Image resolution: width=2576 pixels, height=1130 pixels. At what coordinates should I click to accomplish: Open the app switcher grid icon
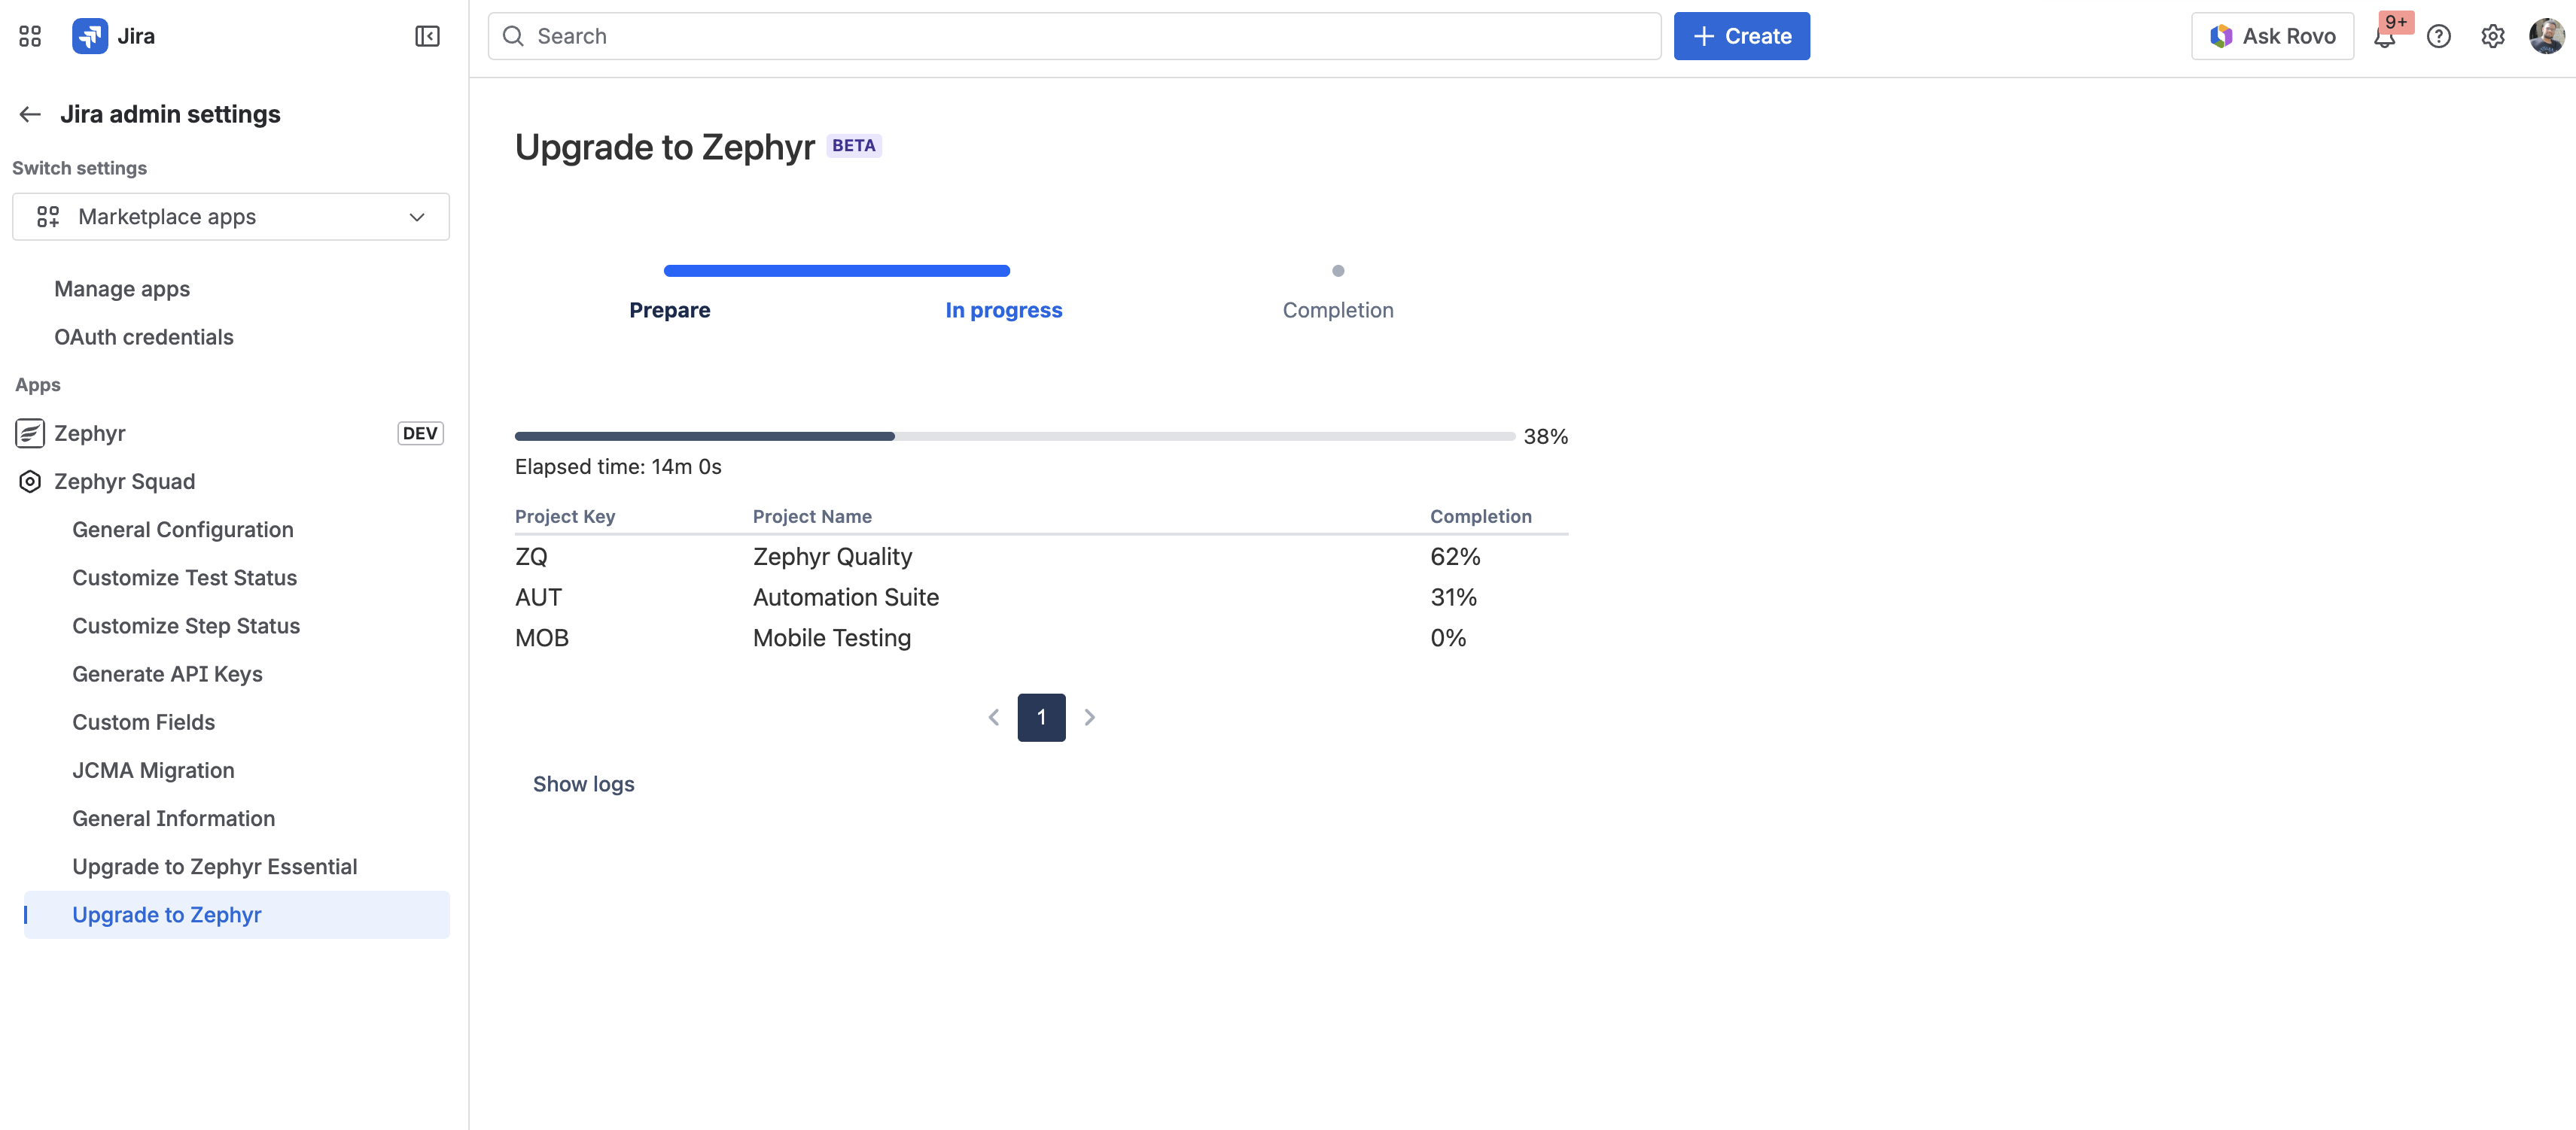[x=30, y=36]
